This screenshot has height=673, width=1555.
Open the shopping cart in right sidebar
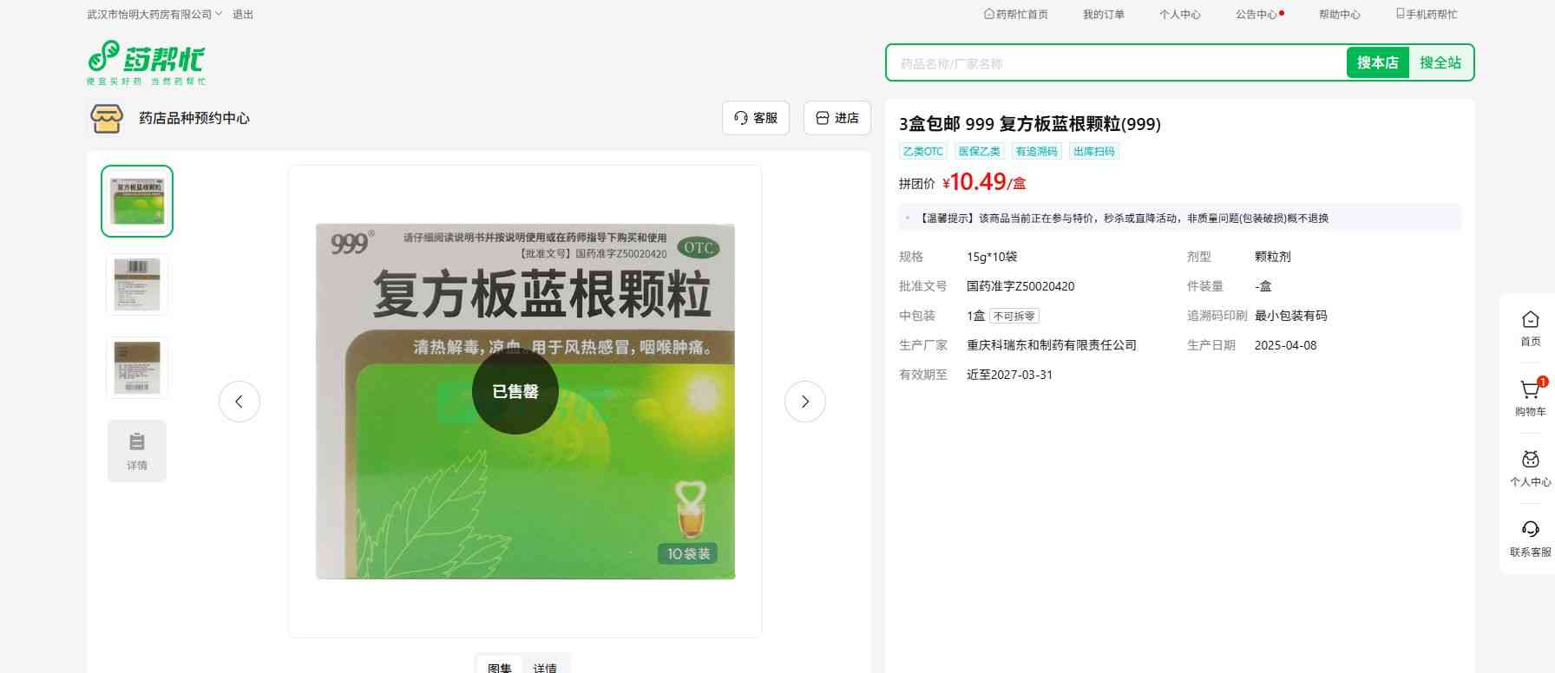pos(1530,391)
